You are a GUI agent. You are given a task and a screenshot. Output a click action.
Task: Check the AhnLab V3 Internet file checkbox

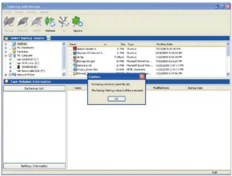point(71,53)
